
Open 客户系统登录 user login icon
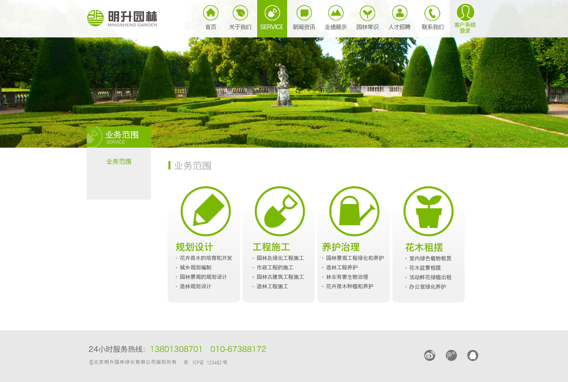[x=465, y=13]
